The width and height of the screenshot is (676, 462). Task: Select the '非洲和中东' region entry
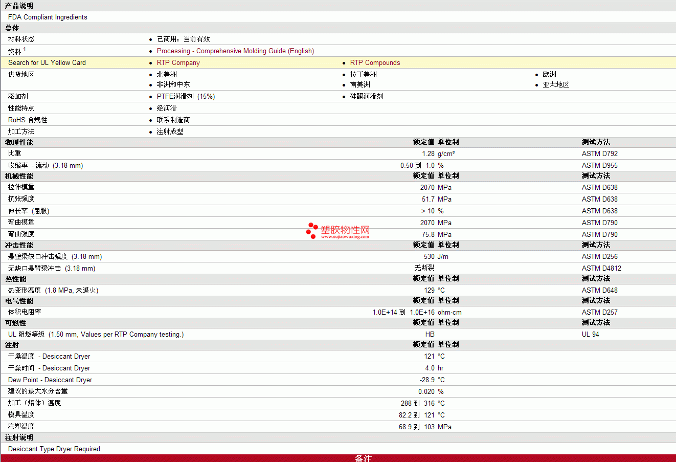click(173, 84)
